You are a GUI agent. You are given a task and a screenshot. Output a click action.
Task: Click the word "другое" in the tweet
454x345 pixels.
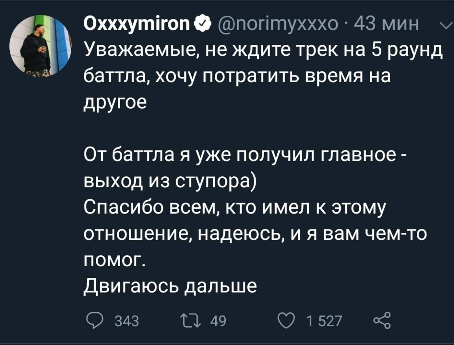[x=115, y=102]
